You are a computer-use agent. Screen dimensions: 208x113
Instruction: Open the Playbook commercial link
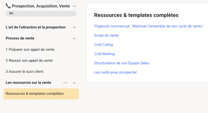(148, 26)
